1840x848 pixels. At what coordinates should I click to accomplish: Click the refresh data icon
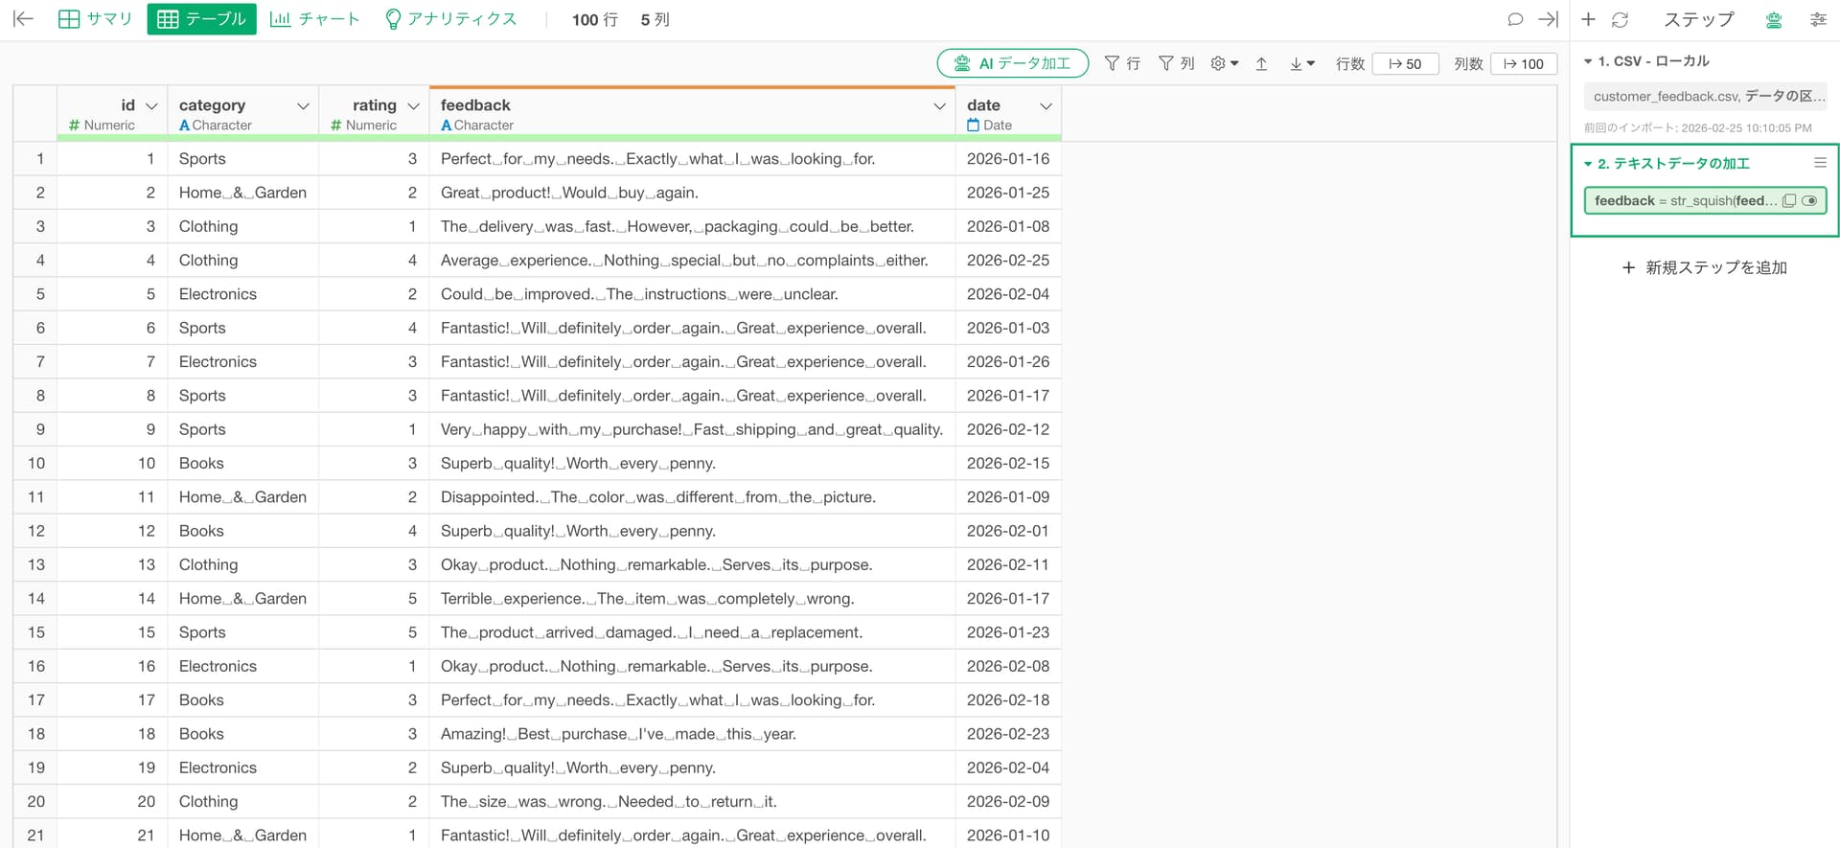coord(1620,19)
